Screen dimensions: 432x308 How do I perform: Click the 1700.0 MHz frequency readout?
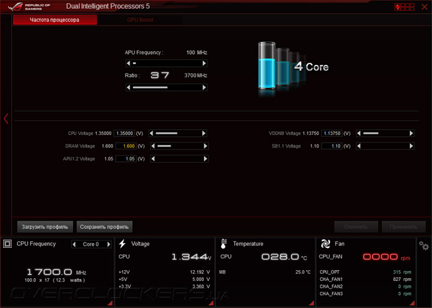(57, 272)
